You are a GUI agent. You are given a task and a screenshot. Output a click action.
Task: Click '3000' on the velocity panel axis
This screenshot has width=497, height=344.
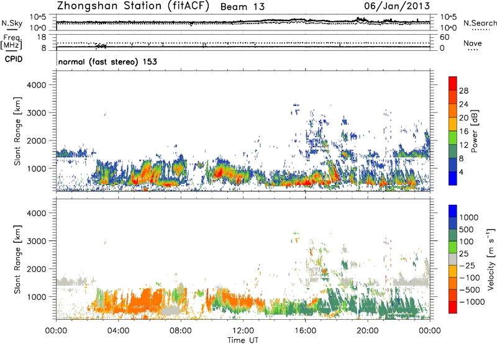pyautogui.click(x=36, y=241)
